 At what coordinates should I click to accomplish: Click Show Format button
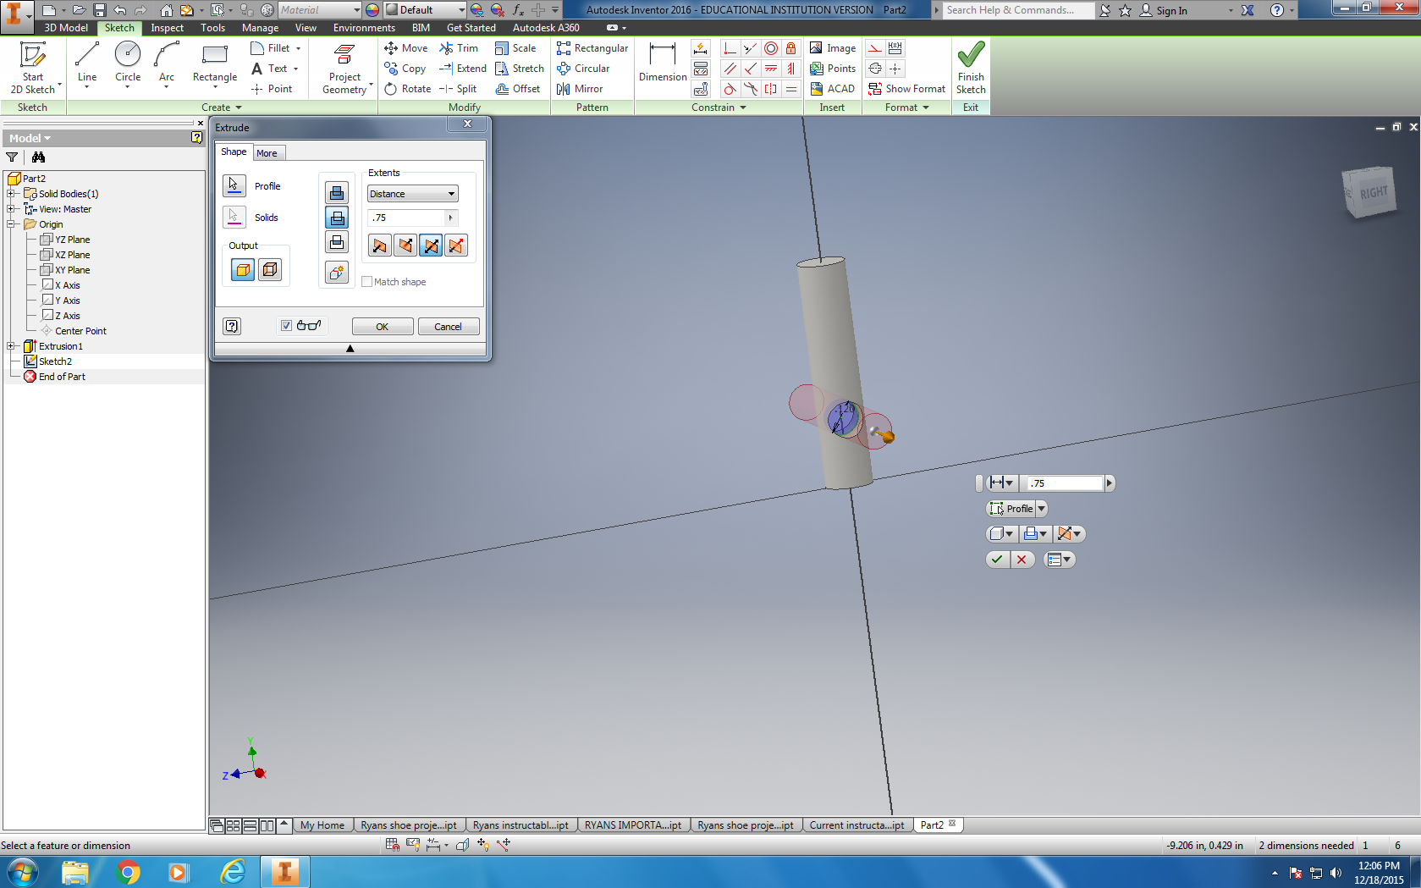[907, 89]
